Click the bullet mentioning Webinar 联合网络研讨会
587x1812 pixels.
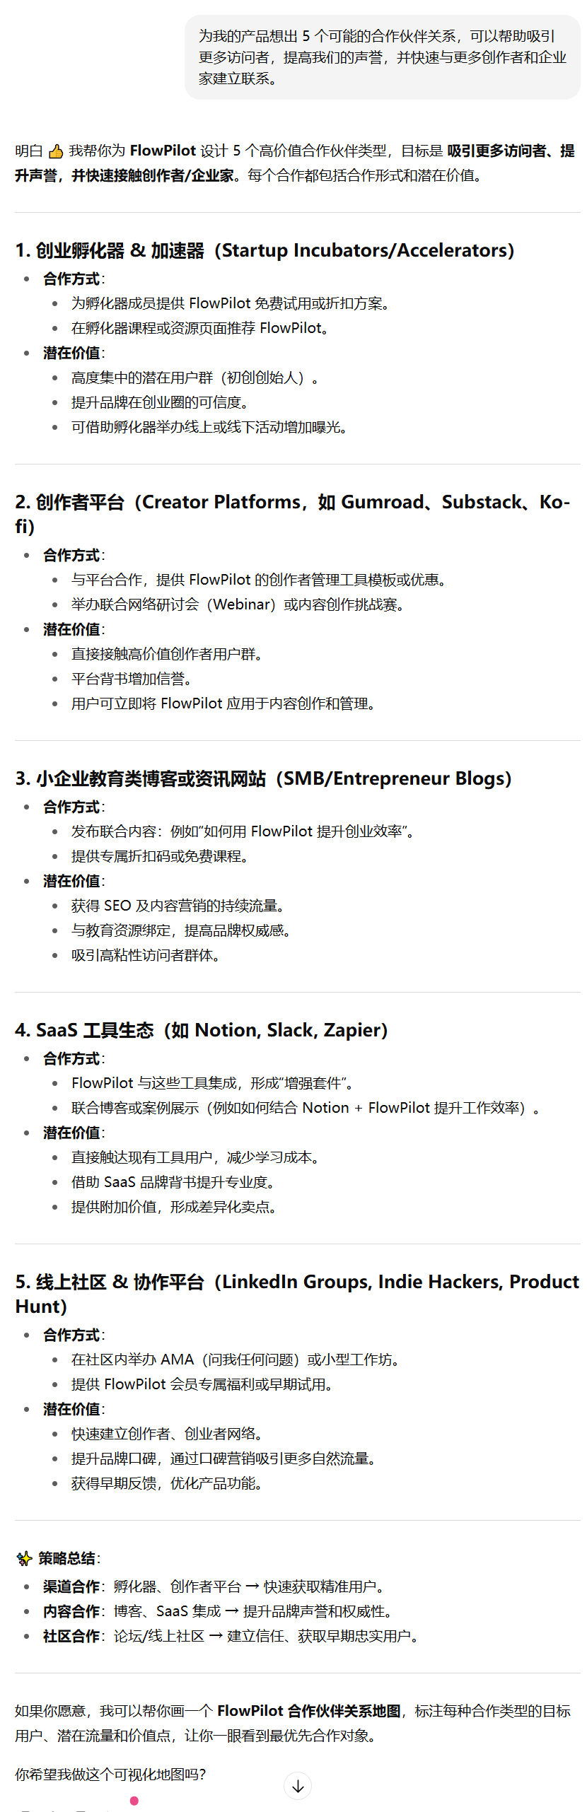click(238, 604)
